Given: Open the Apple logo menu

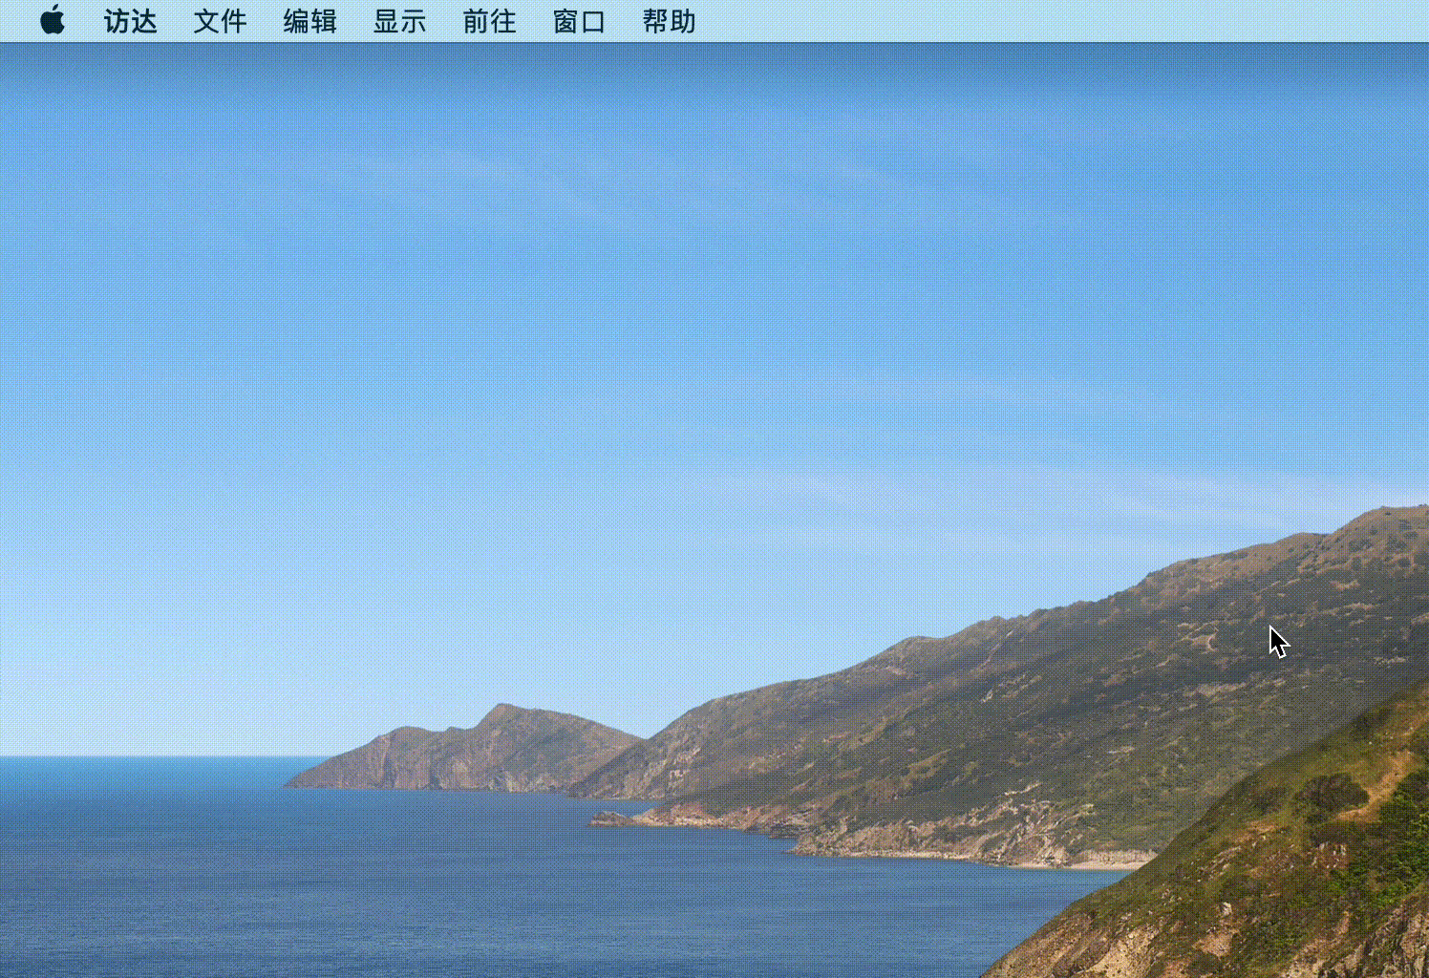Looking at the screenshot, I should point(53,20).
